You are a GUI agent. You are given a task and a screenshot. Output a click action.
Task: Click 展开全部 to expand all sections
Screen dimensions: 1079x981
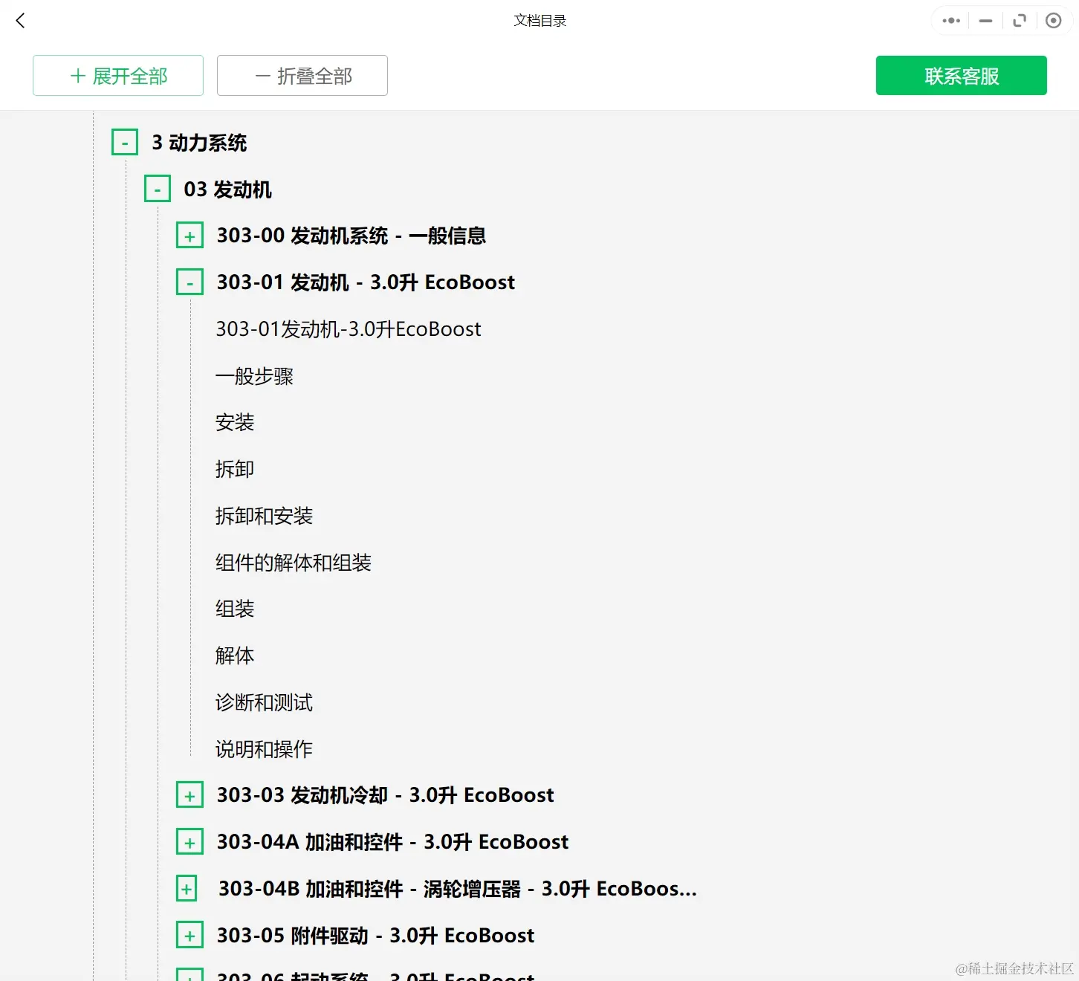(x=117, y=75)
